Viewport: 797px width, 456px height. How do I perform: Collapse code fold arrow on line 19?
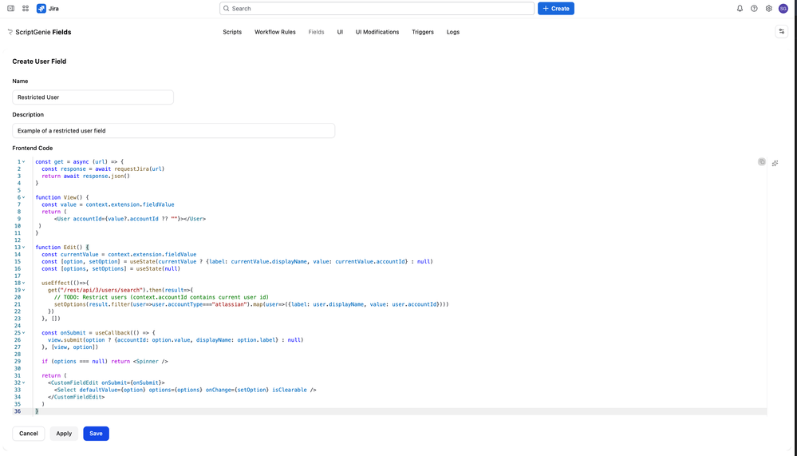pyautogui.click(x=24, y=290)
